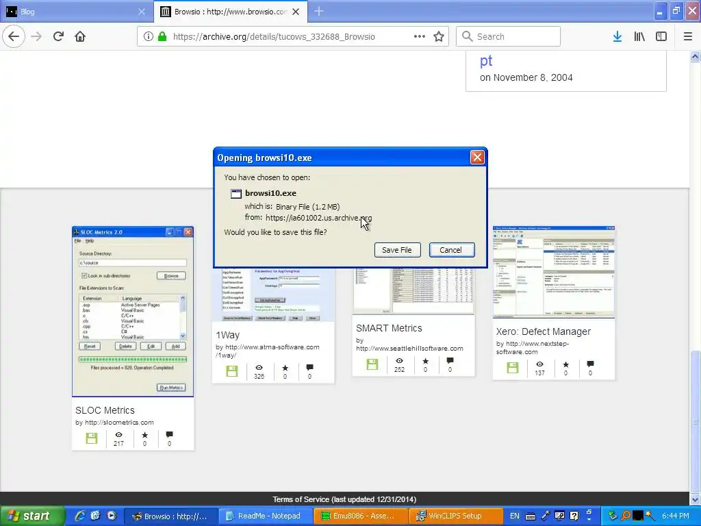Cancel the browsi10.exe download dialog
The height and width of the screenshot is (526, 701).
(452, 250)
